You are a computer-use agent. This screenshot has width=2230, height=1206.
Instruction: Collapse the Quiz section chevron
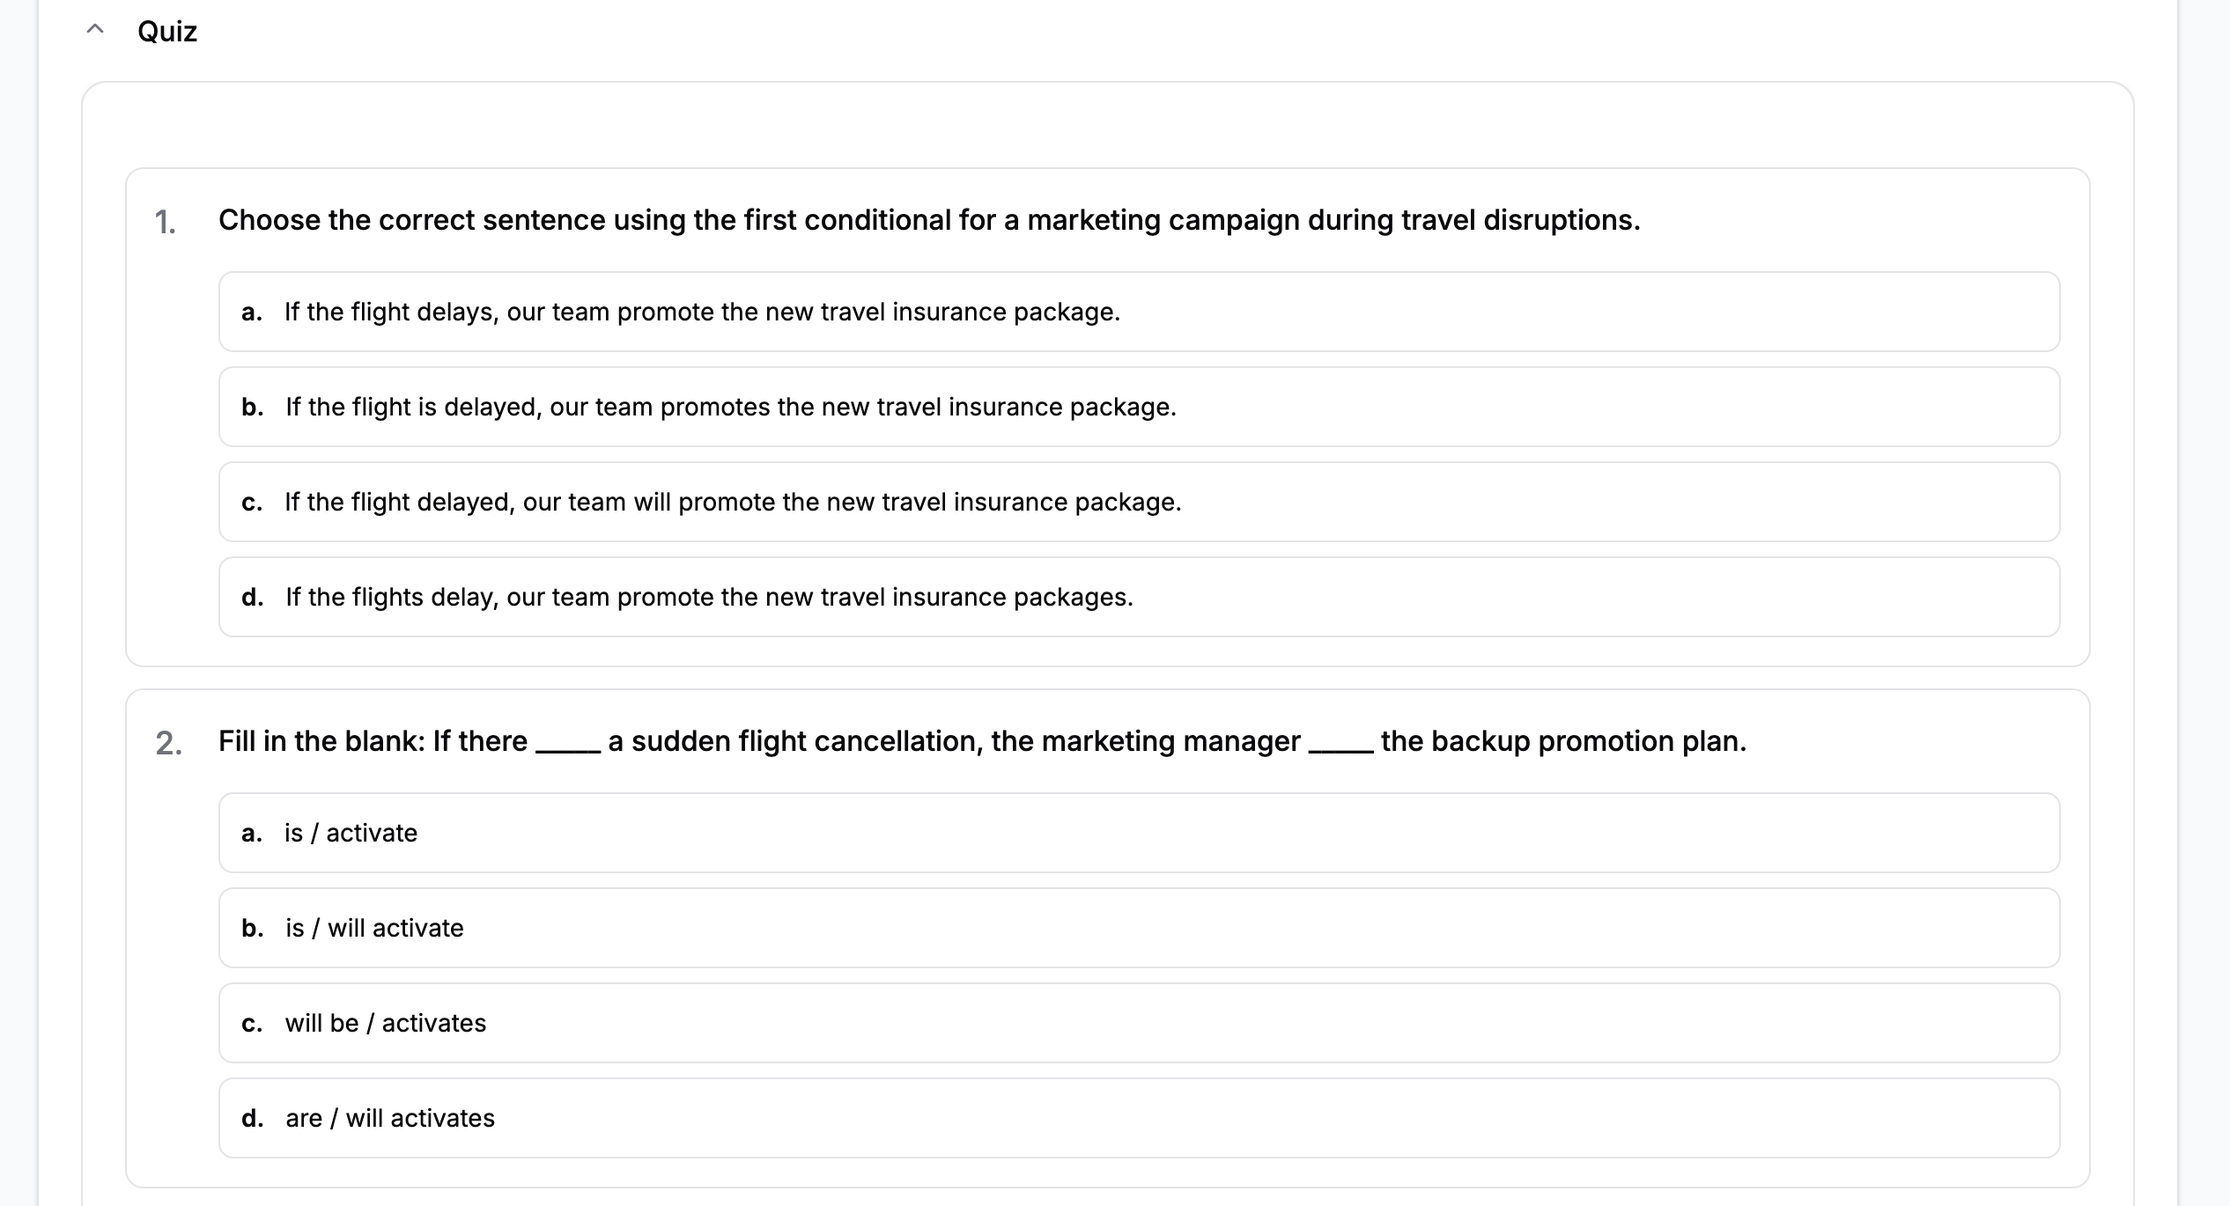coord(95,30)
